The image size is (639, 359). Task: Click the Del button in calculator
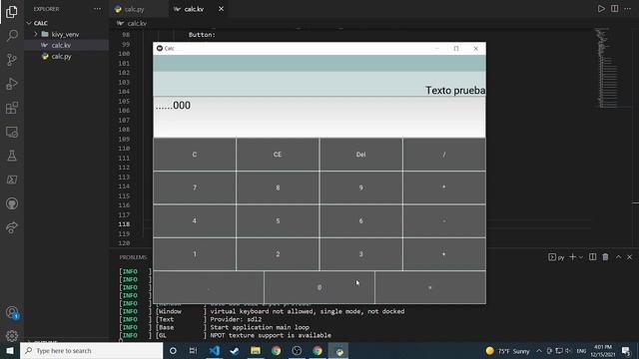(360, 155)
